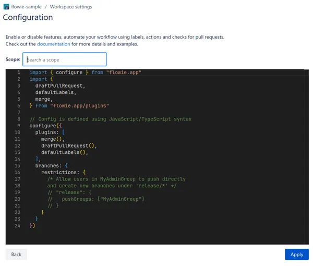The height and width of the screenshot is (266, 313).
Task: Click the editor's vertical scrollbar
Action: click(306, 156)
